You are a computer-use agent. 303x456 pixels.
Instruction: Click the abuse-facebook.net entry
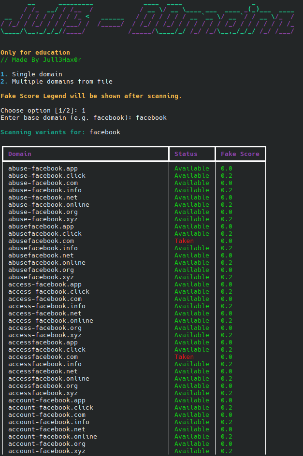click(x=43, y=198)
